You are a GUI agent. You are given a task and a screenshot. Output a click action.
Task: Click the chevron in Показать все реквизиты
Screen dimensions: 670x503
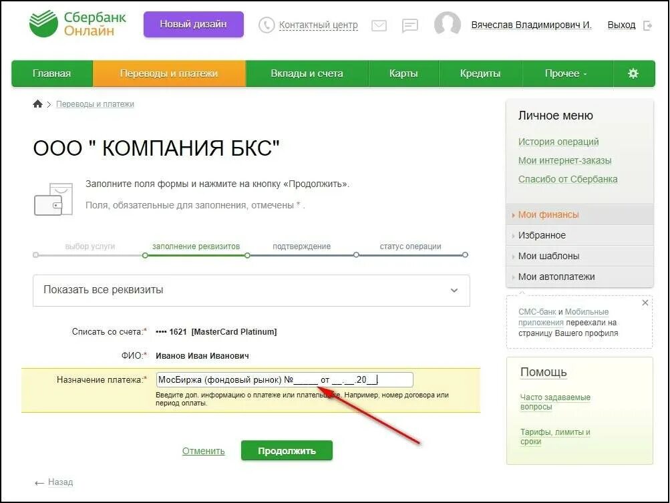click(x=454, y=291)
